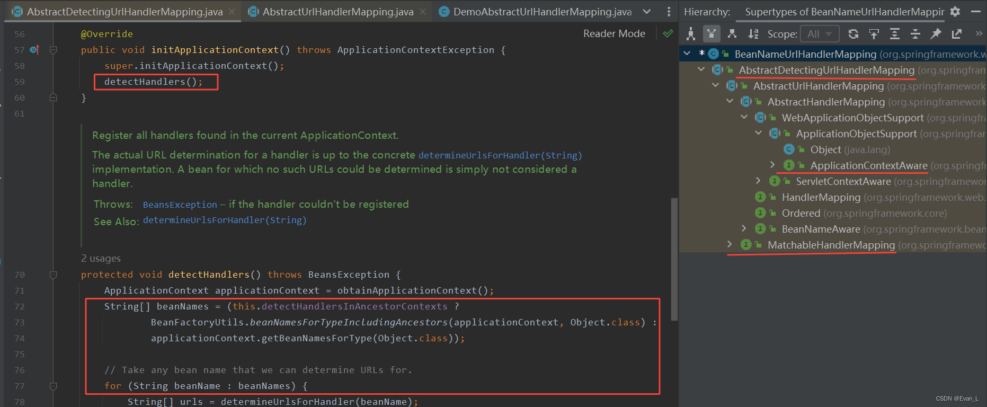This screenshot has height=407, width=987.
Task: Show more Hierarchy toolbar actions
Action: pyautogui.click(x=979, y=33)
